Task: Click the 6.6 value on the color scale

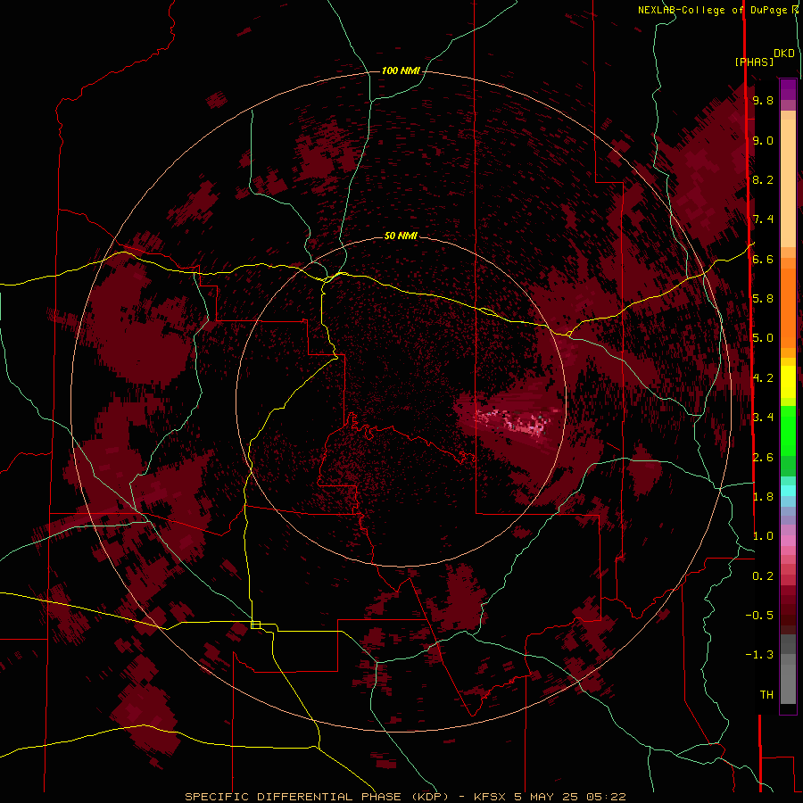Action: tap(763, 259)
